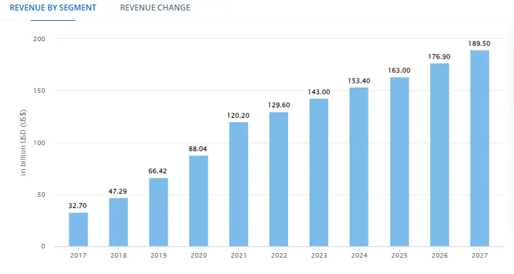Click the 176.90 data label
This screenshot has height=274, width=514.
point(439,56)
